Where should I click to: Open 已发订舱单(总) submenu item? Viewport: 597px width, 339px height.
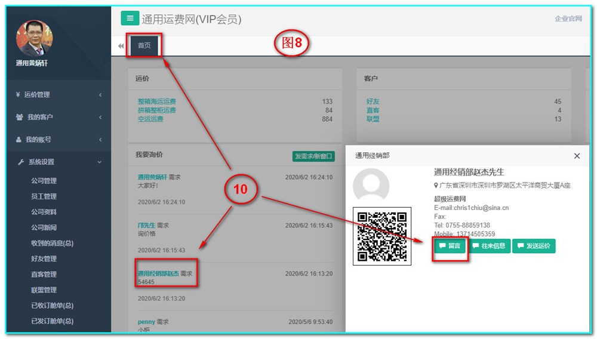click(52, 321)
